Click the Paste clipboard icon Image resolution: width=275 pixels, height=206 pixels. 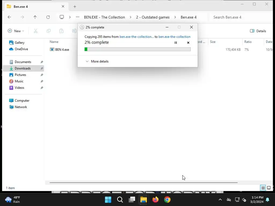[x=61, y=31]
